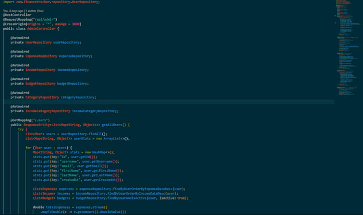Click the stats.put "id" line
This screenshot has height=215, width=363.
pyautogui.click(x=65, y=157)
